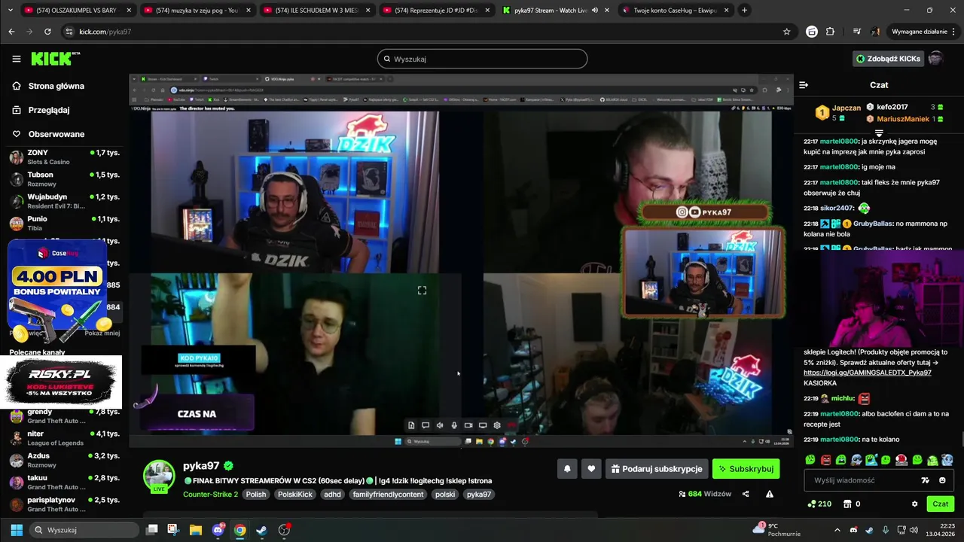Image resolution: width=964 pixels, height=542 pixels.
Task: Click the report warning triangle icon
Action: coord(770,494)
